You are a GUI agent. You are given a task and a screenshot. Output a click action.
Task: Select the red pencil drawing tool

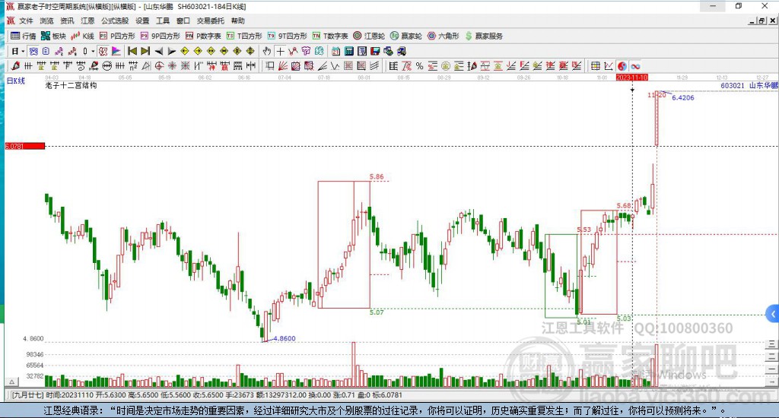point(15,66)
